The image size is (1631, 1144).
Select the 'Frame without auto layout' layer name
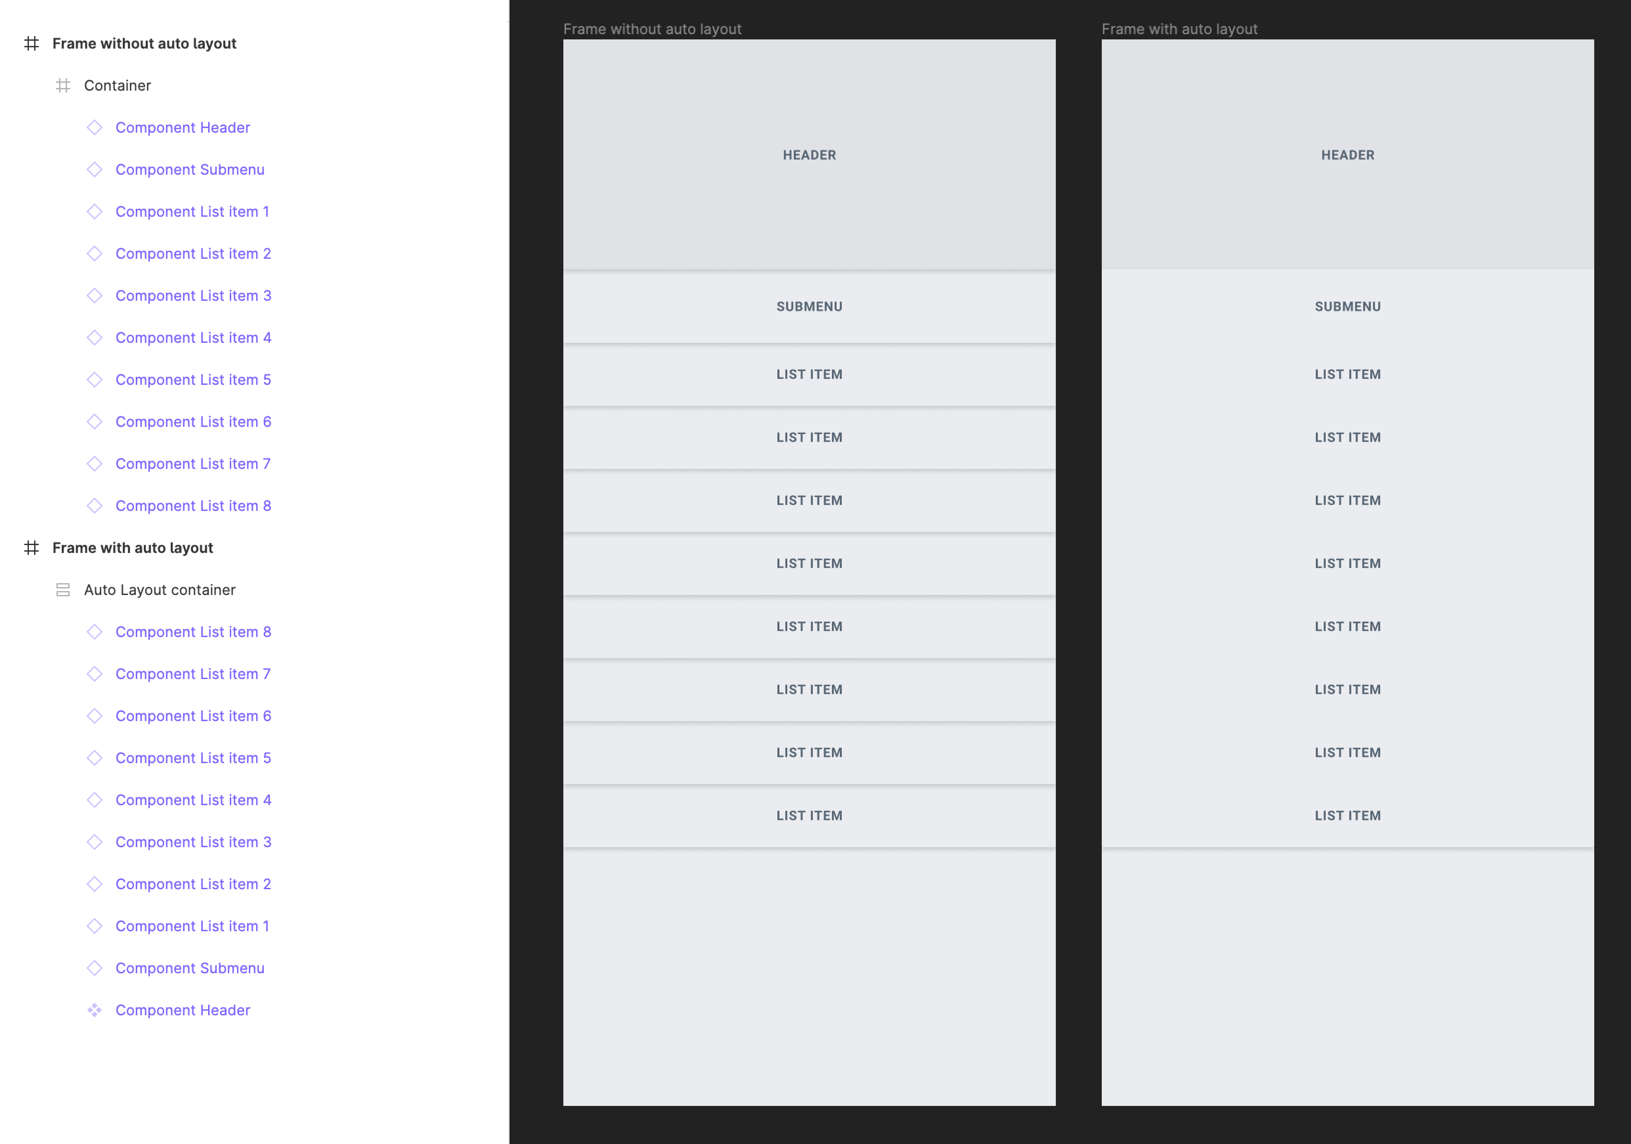144,43
